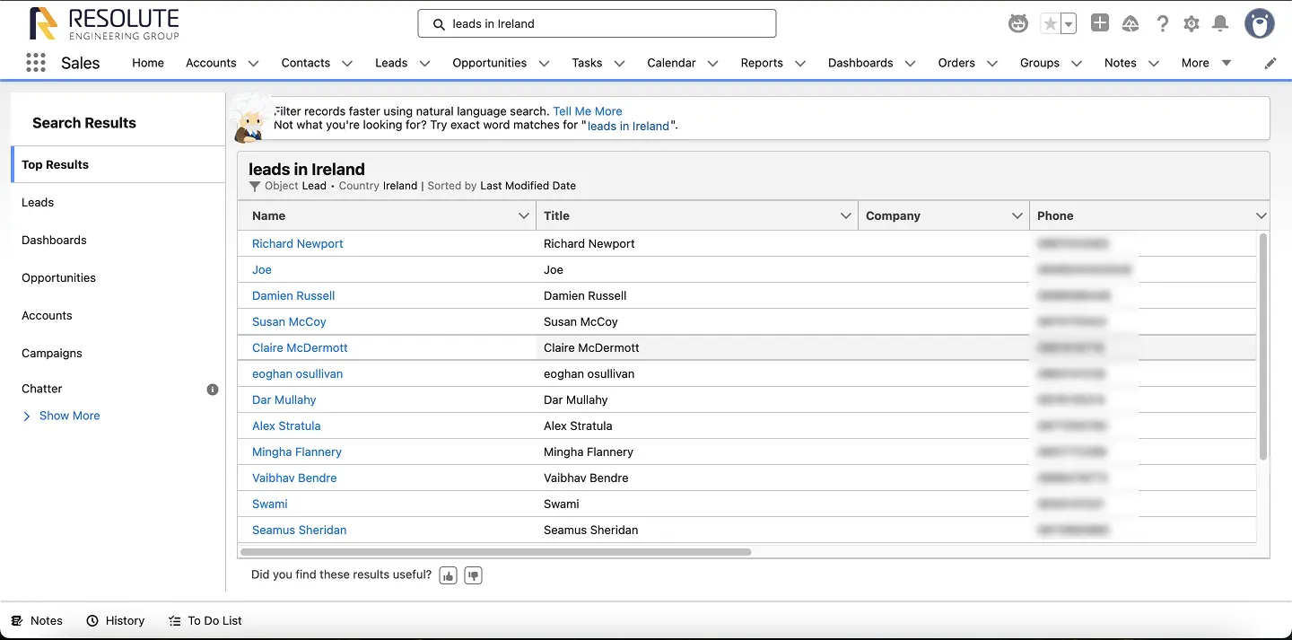Open the Setup gear icon
1292x640 pixels.
click(1192, 24)
